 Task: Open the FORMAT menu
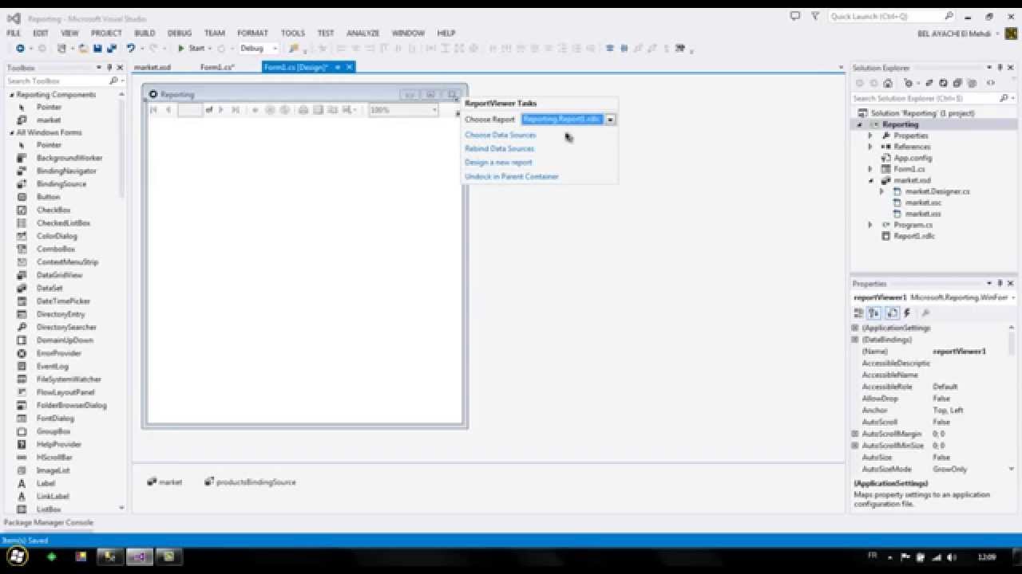(252, 33)
